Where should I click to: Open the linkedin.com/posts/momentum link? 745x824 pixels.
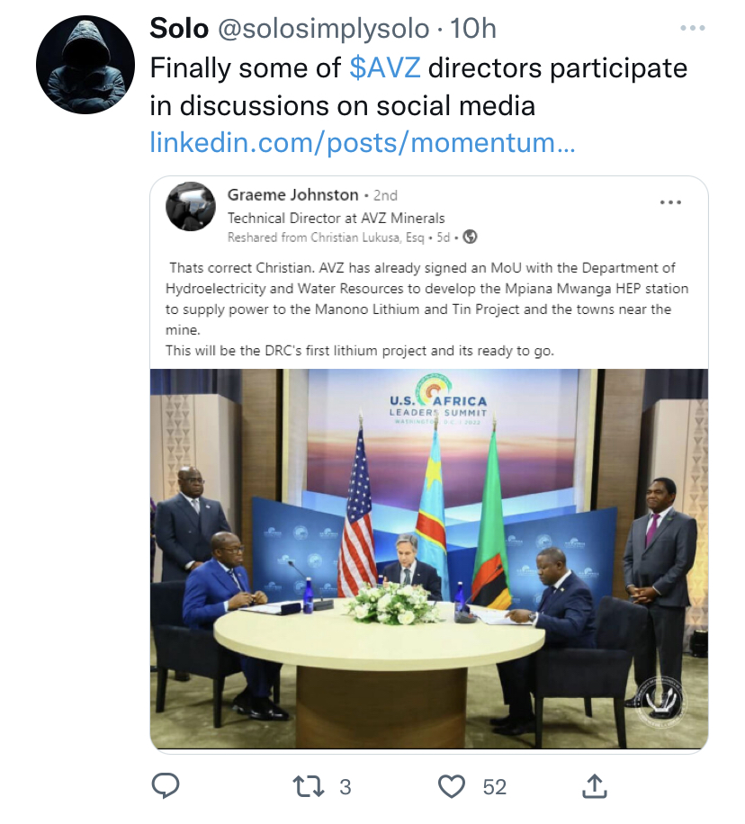(x=362, y=142)
